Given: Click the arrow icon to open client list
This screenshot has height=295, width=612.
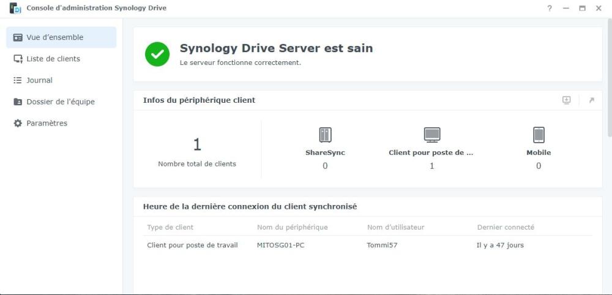Looking at the screenshot, I should tap(592, 100).
